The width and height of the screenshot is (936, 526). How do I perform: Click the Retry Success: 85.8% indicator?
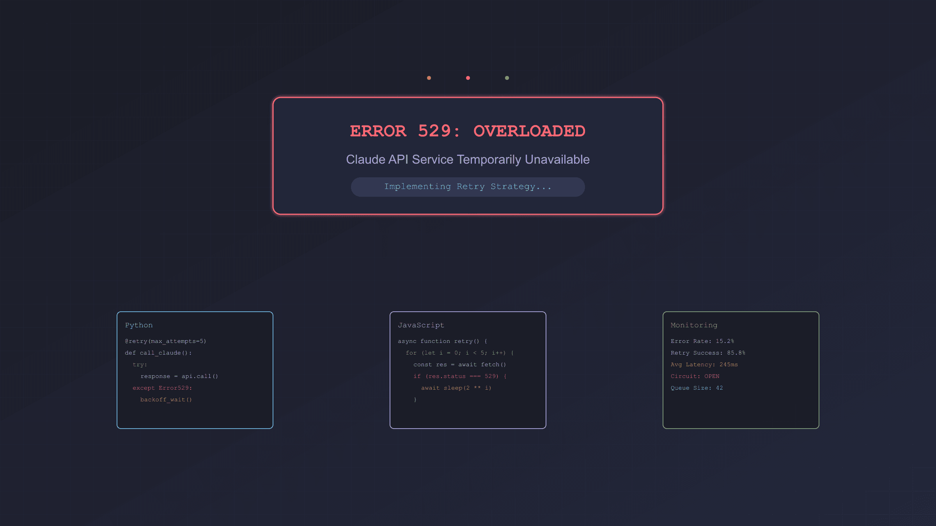(x=708, y=353)
